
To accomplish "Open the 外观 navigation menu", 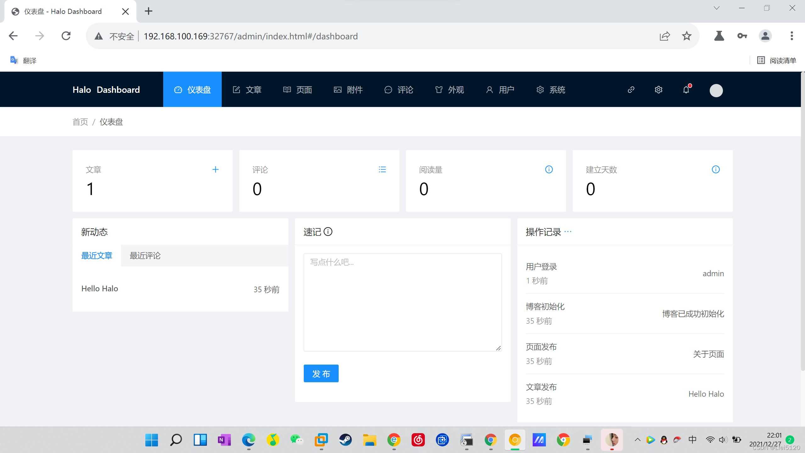I will pos(450,90).
